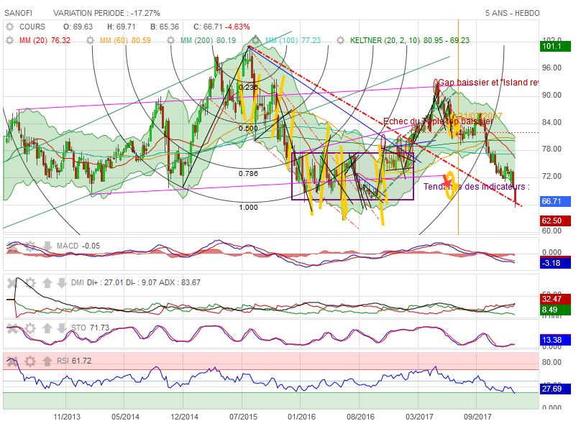
Task: Remove the MACD indicator panel
Action: 12,246
